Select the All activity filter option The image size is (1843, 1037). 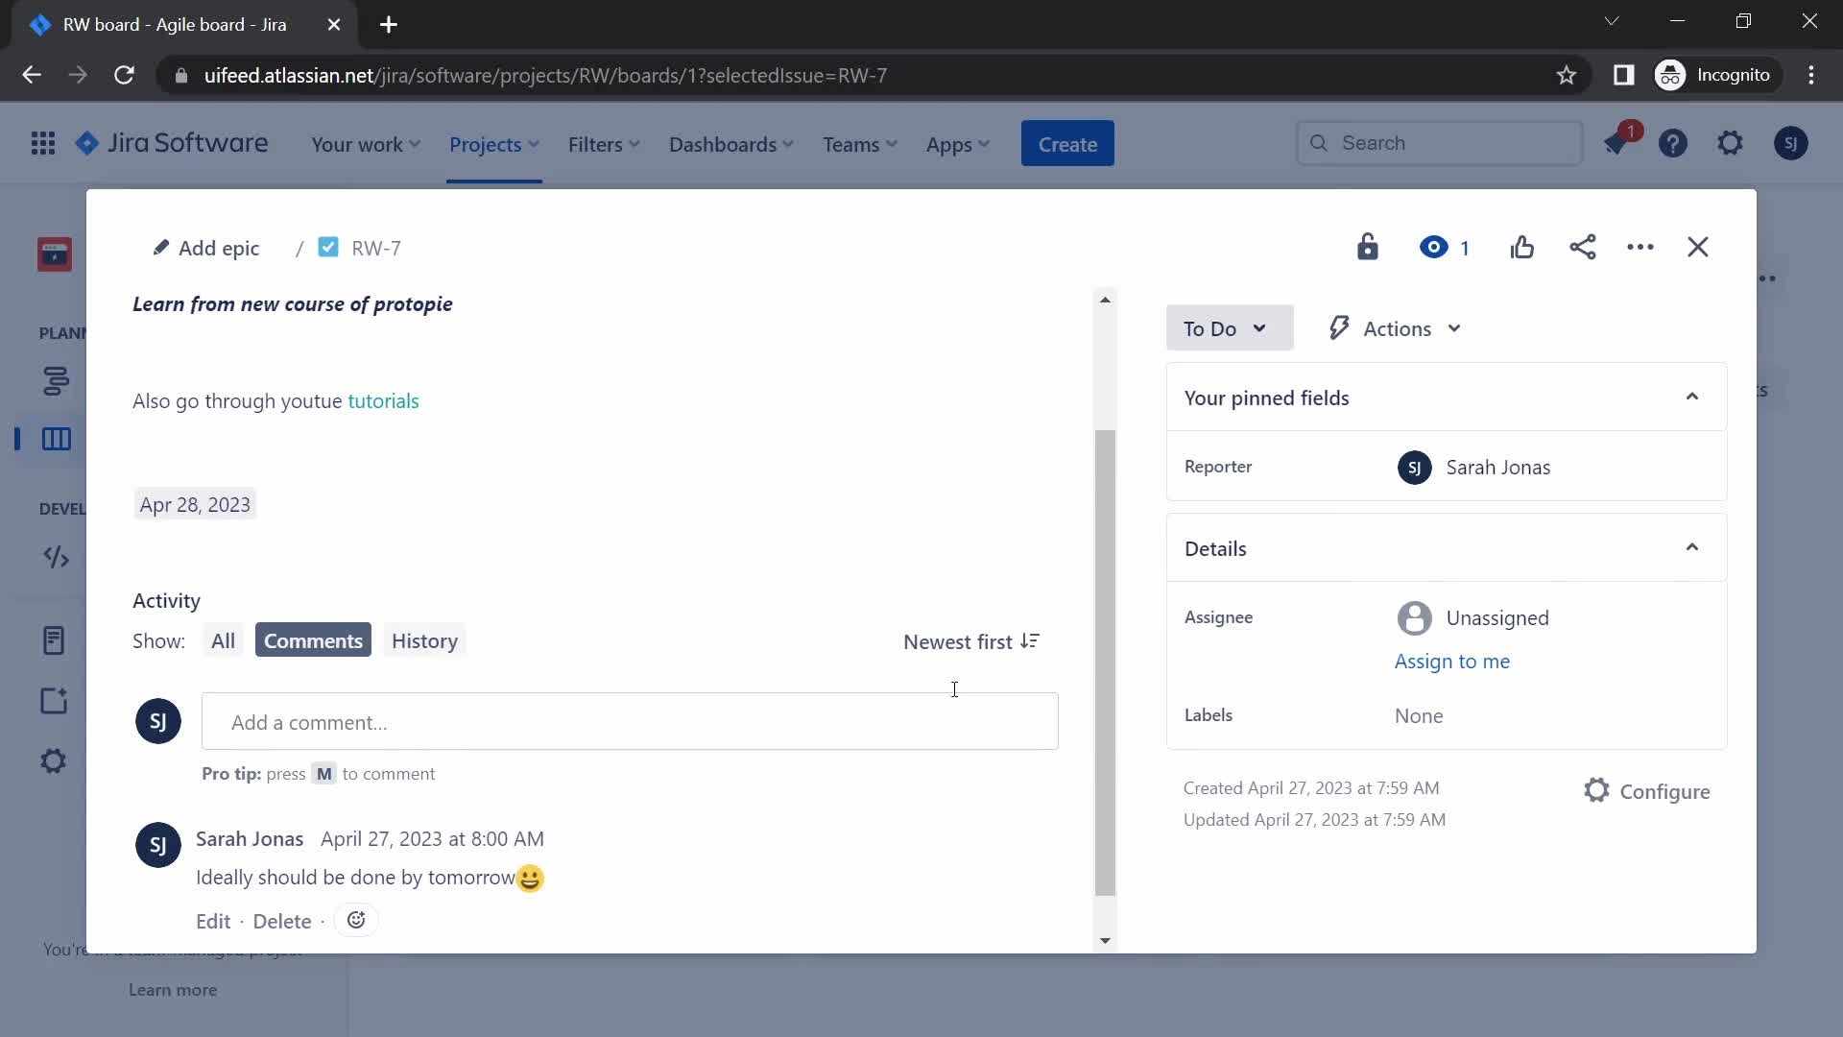(x=223, y=640)
